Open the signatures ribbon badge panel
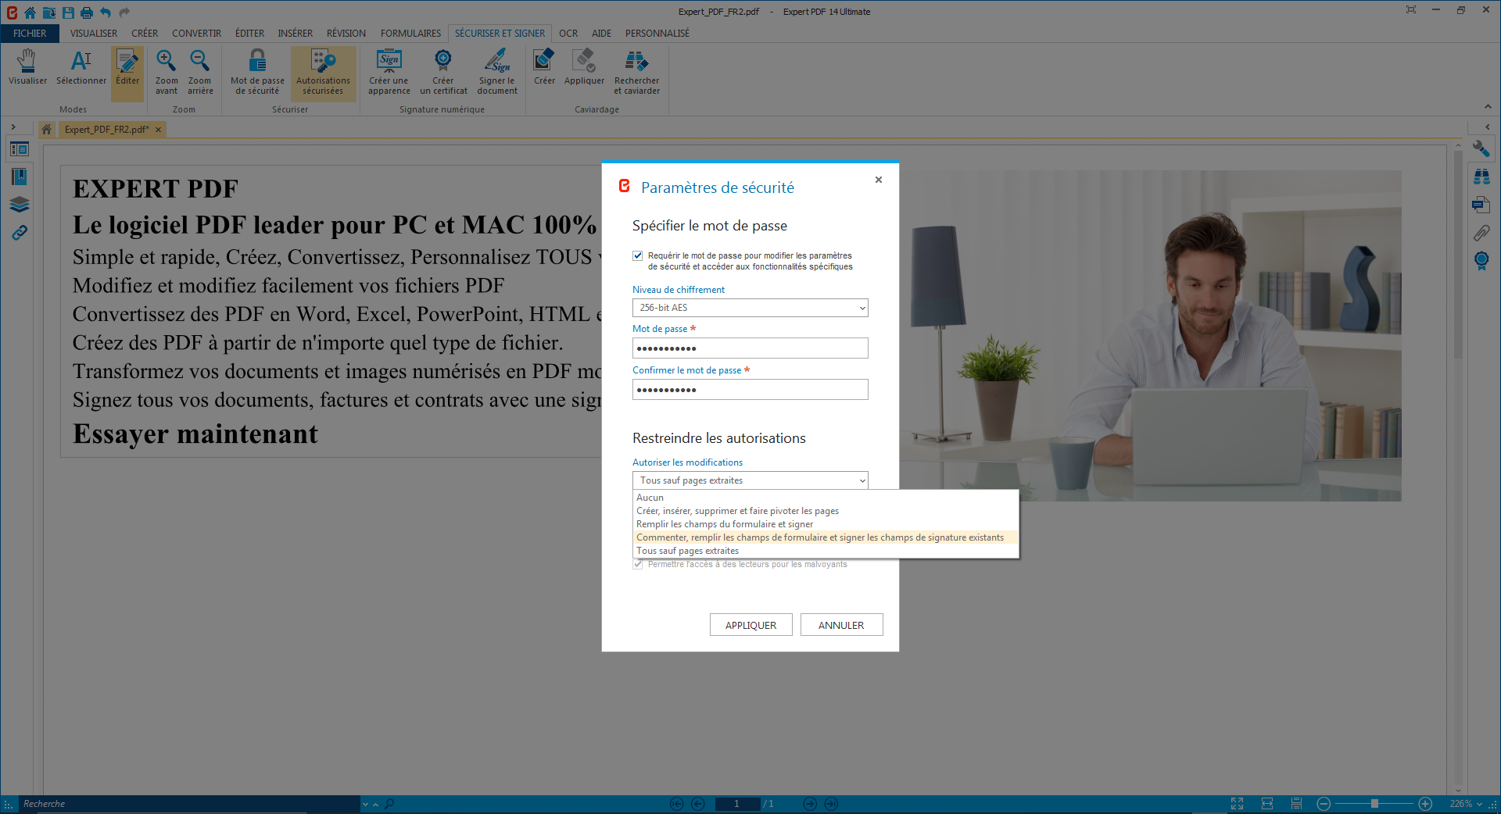This screenshot has height=814, width=1501. coord(1481,261)
